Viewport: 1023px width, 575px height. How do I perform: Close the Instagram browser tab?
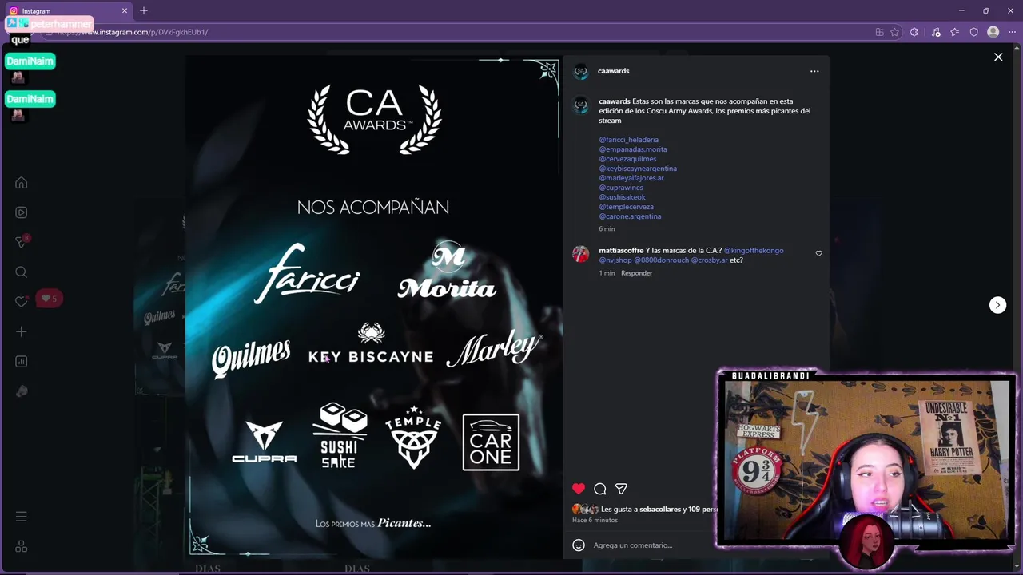pos(125,11)
